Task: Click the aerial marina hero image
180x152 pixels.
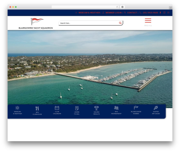Action: pos(90,67)
